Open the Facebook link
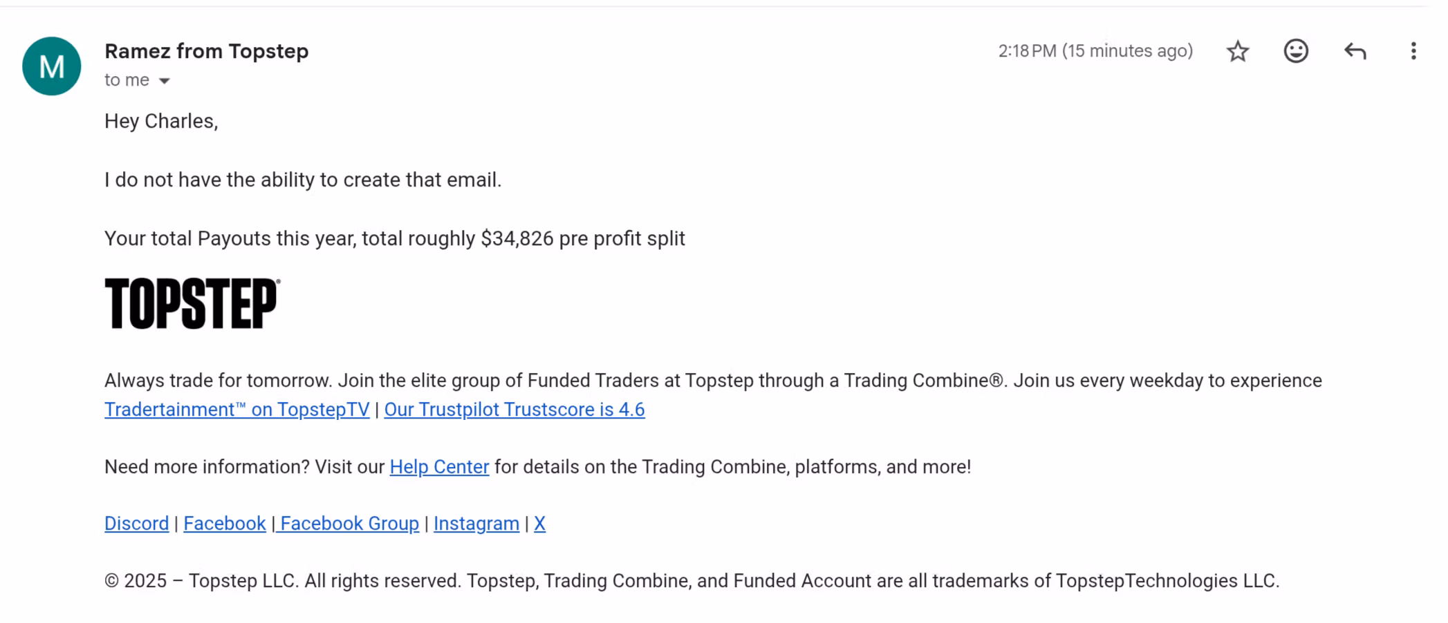Screen dimensions: 1448x623 click(224, 524)
